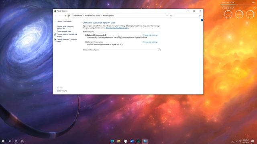Click the Power Options breadcrumb
This screenshot has height=144, width=257.
pyautogui.click(x=108, y=16)
